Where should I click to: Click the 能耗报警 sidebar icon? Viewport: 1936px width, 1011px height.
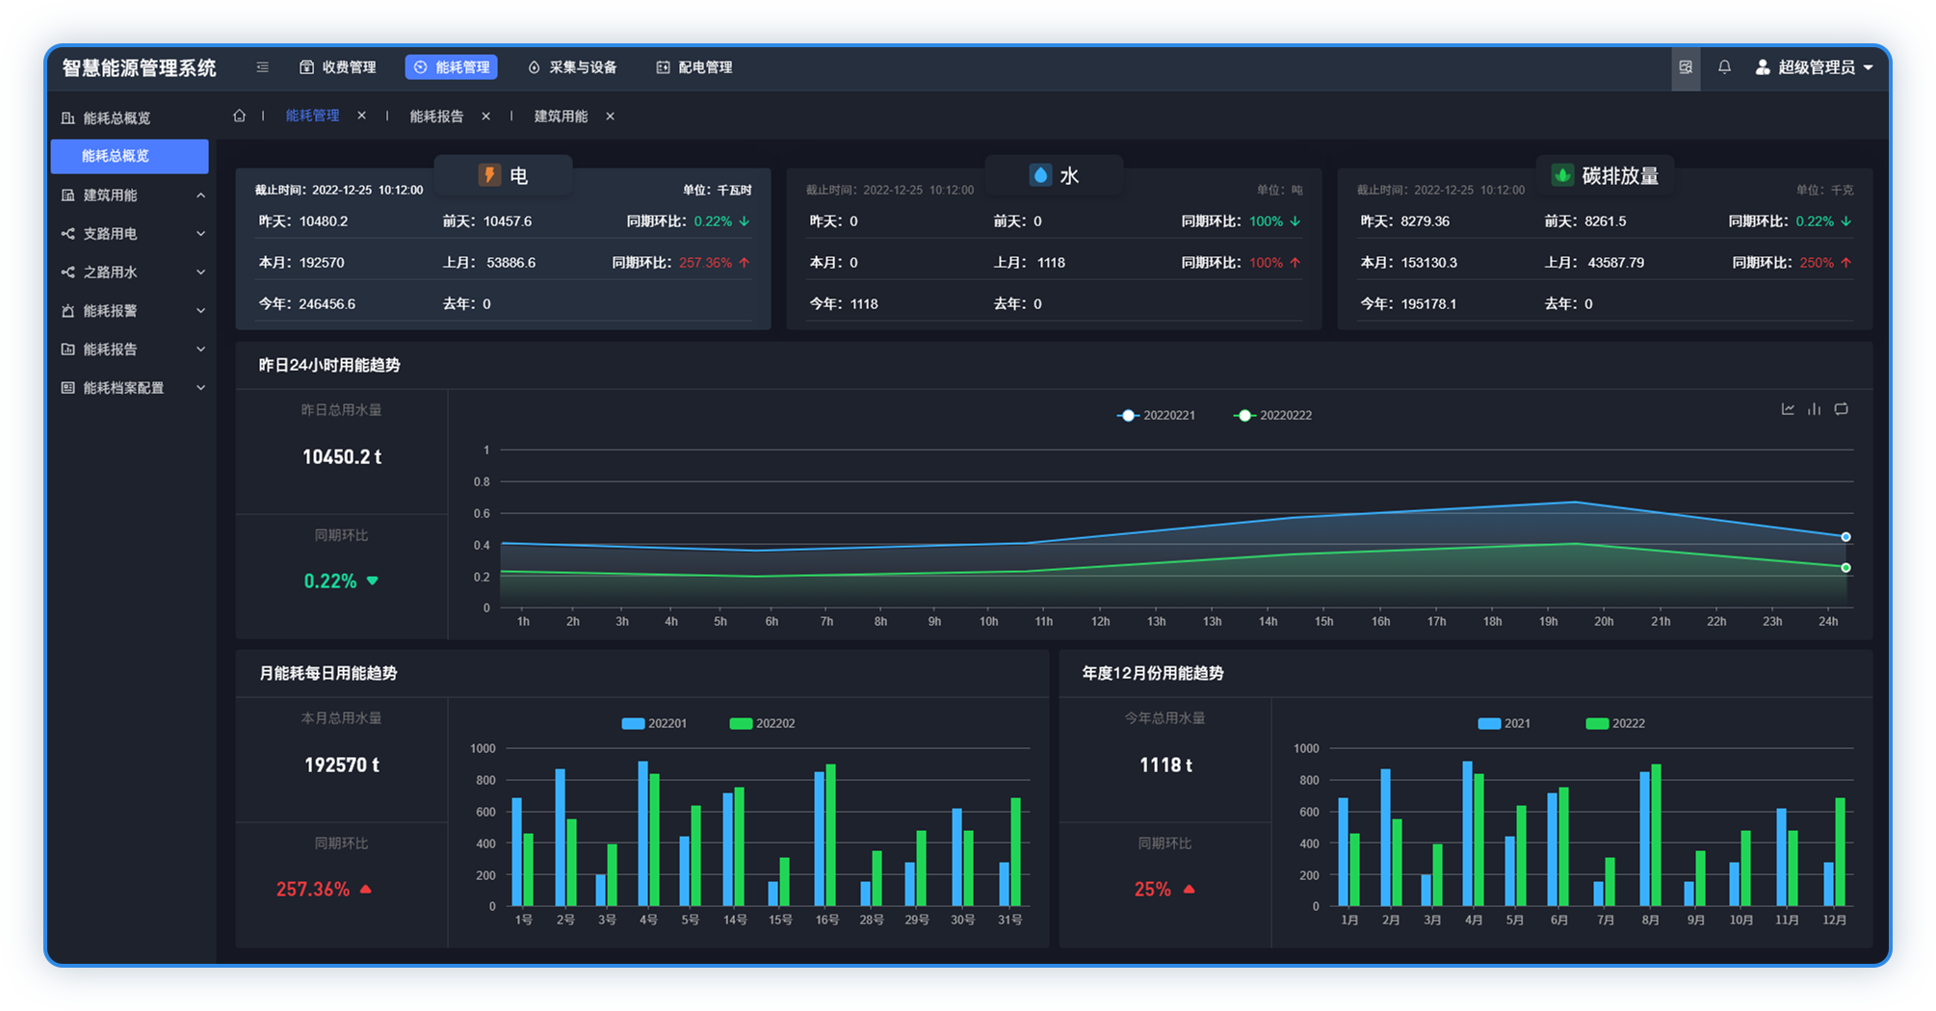[x=67, y=311]
